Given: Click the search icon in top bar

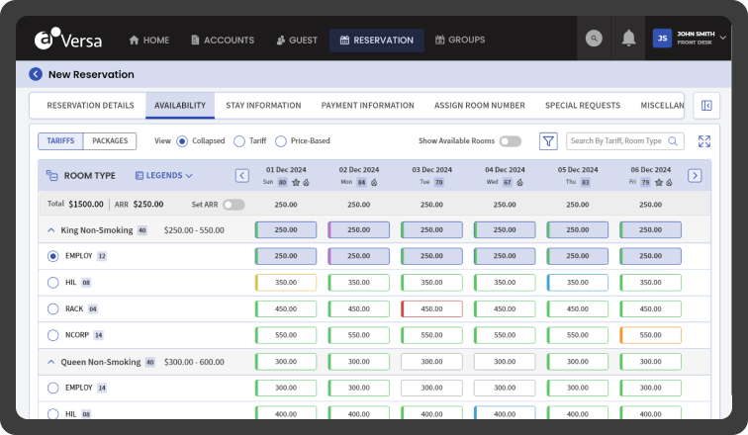Looking at the screenshot, I should click(x=594, y=39).
